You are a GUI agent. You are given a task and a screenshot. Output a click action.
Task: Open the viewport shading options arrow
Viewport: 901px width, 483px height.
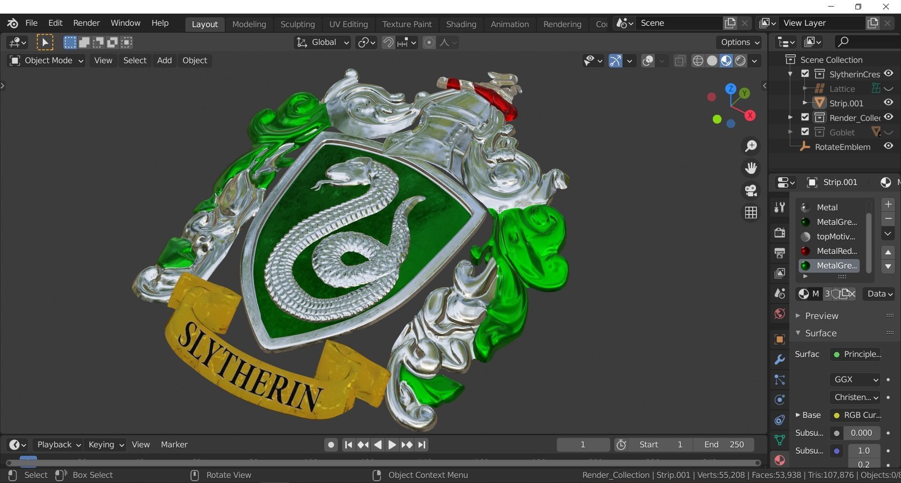pos(755,61)
